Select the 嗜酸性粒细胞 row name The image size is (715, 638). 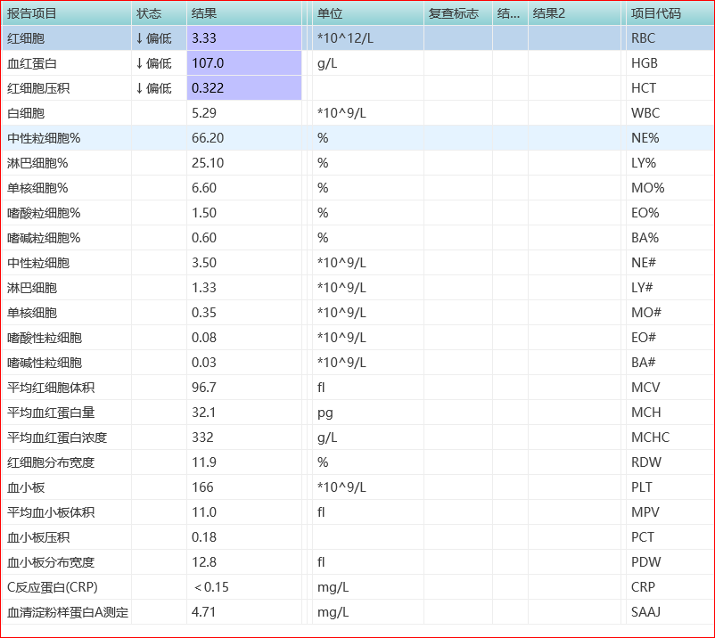45,338
